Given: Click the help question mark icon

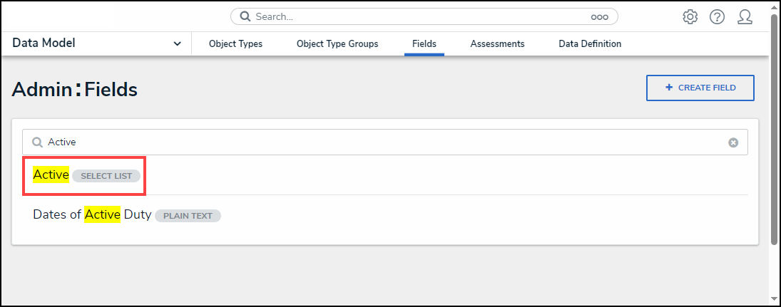Looking at the screenshot, I should 717,16.
